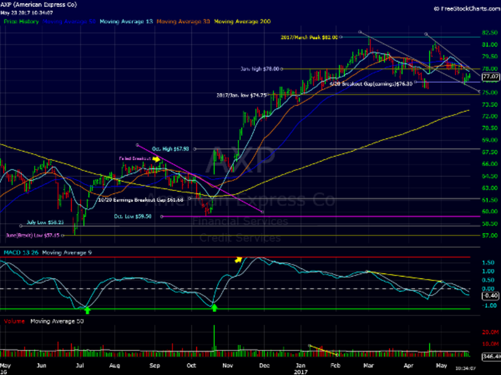Click the Jun month label on time axis

tap(41, 365)
